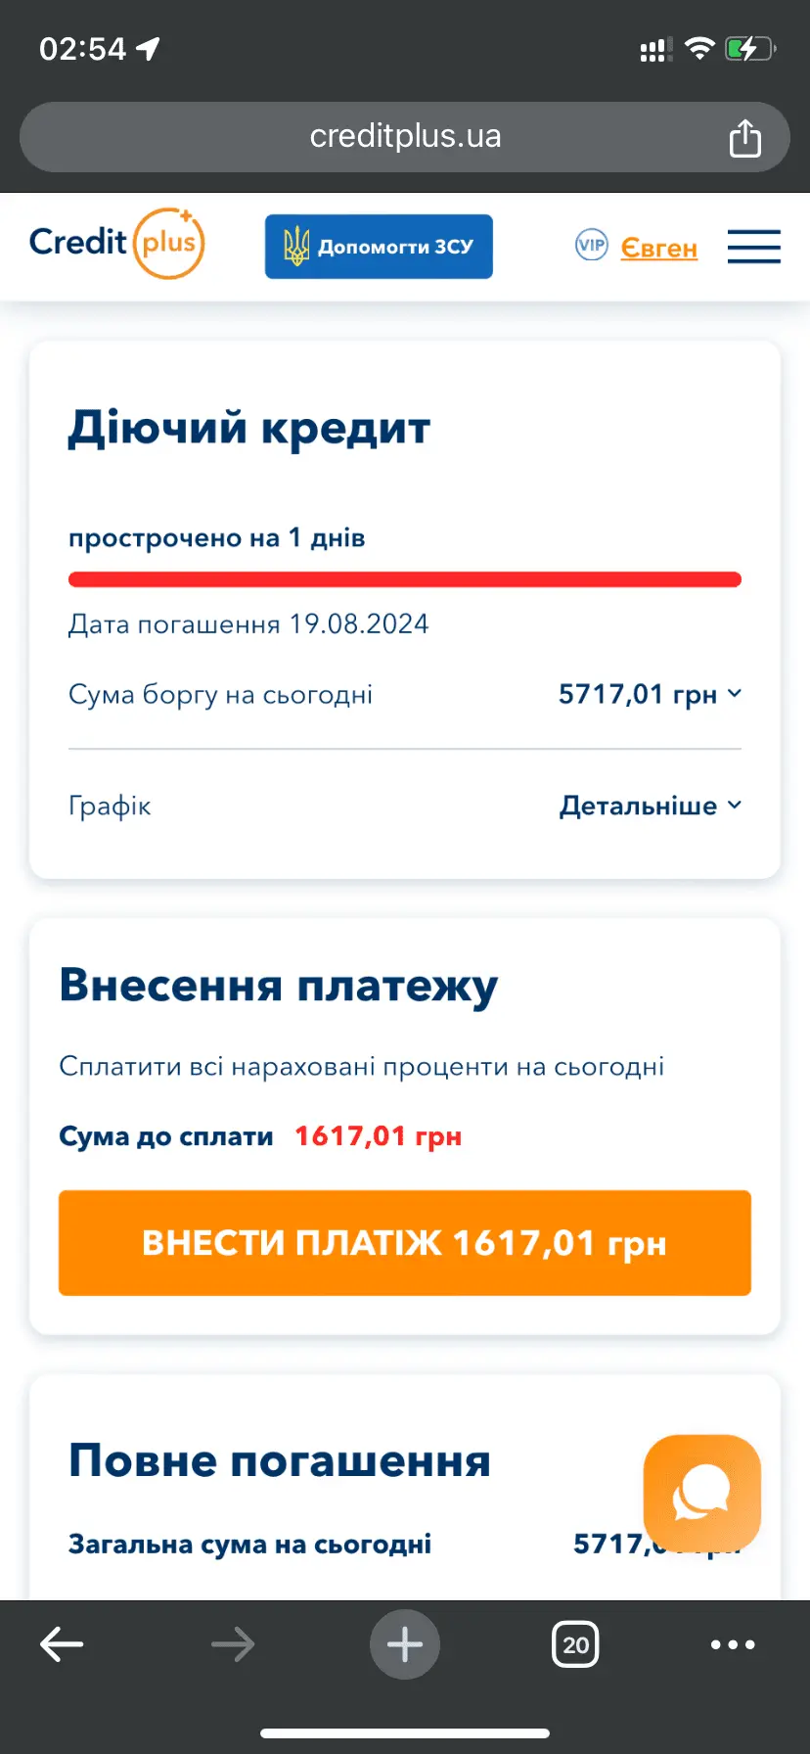810x1754 pixels.
Task: Expand the Детальніше schedule details
Action: pyautogui.click(x=650, y=806)
